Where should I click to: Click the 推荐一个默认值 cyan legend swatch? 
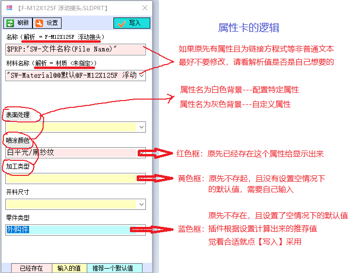[x=114, y=268]
